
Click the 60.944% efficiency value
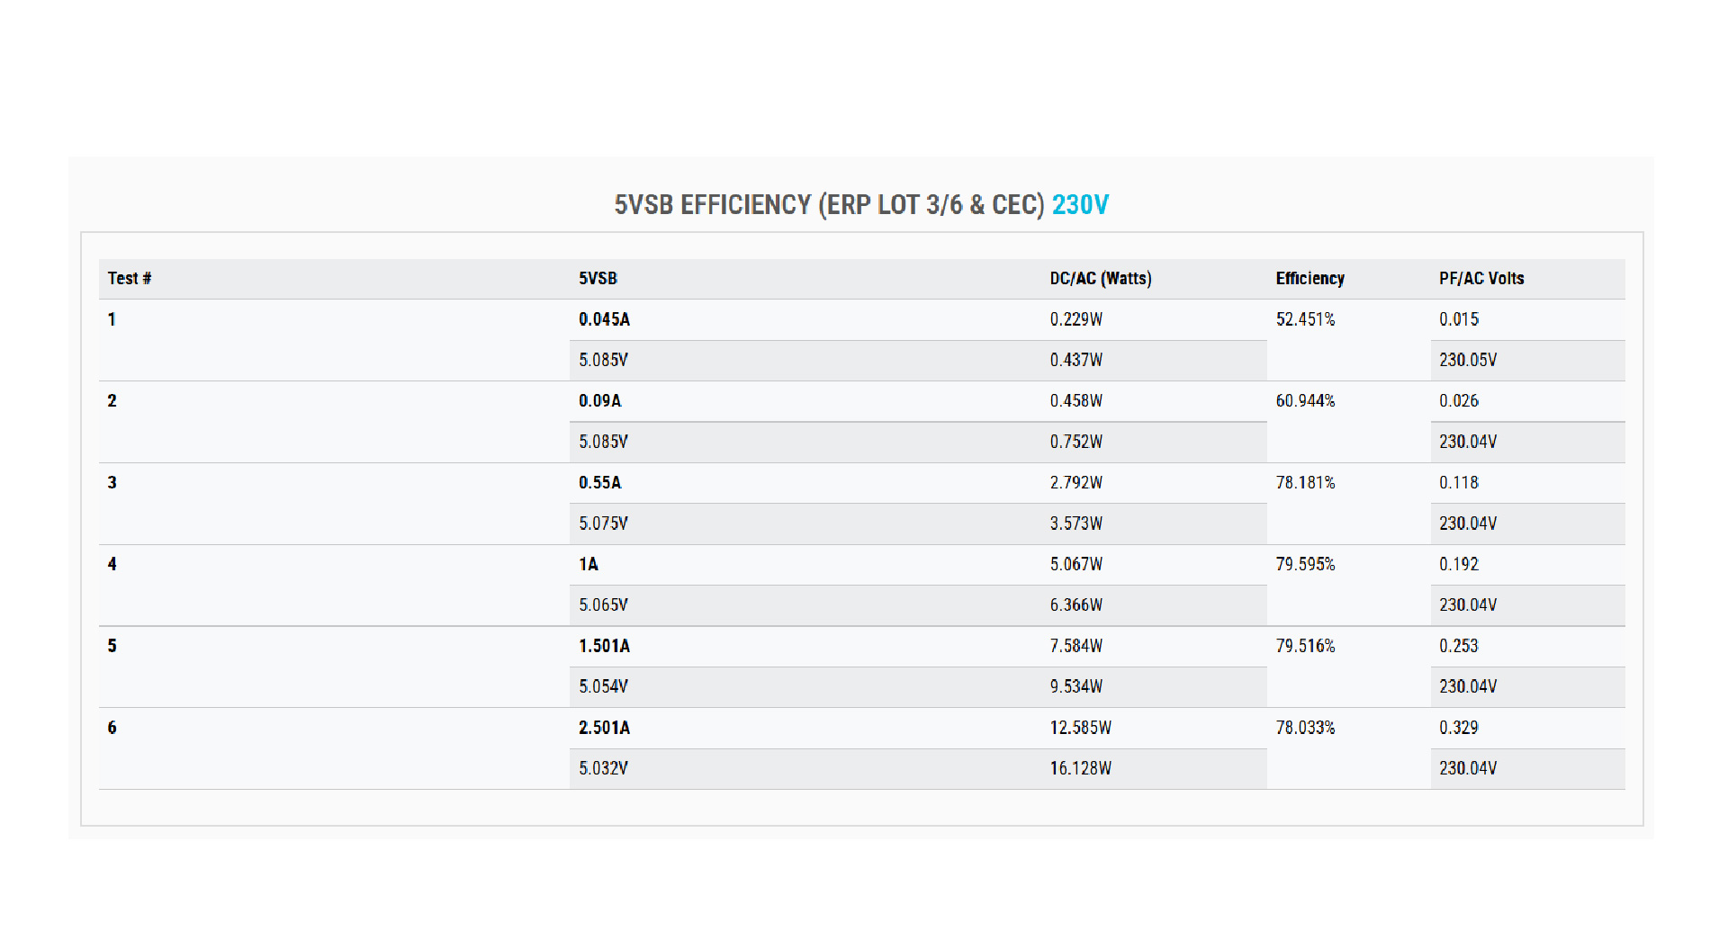1305,401
